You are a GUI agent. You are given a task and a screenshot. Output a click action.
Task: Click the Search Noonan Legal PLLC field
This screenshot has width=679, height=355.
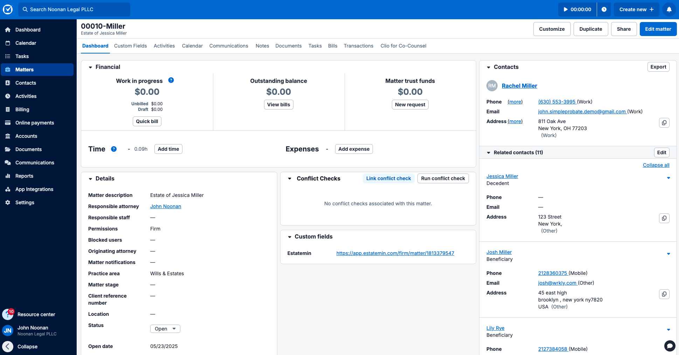74,9
